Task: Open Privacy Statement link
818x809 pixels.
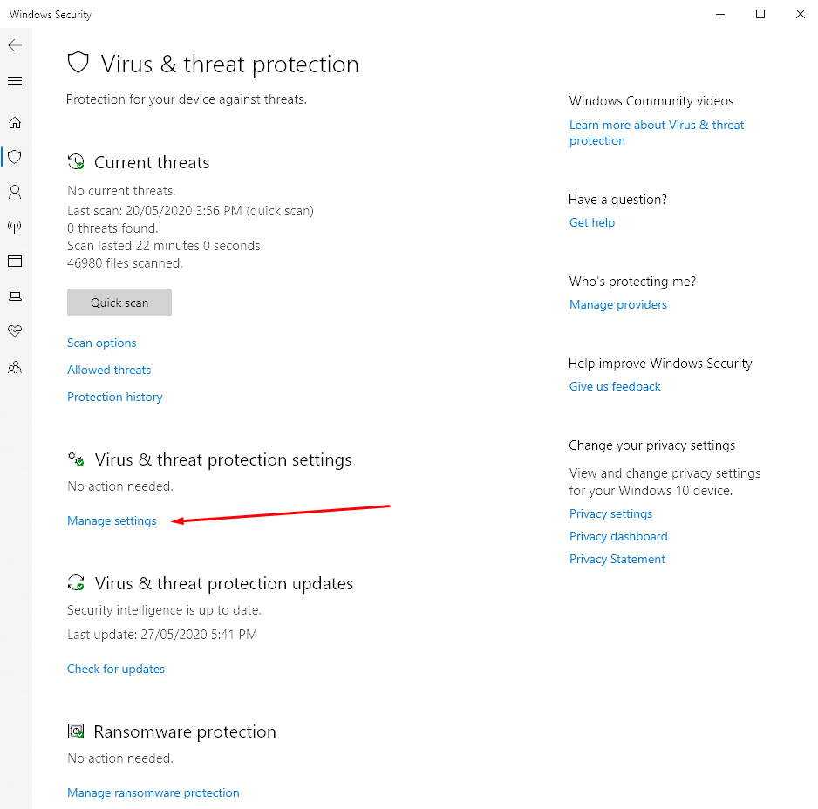Action: coord(617,559)
